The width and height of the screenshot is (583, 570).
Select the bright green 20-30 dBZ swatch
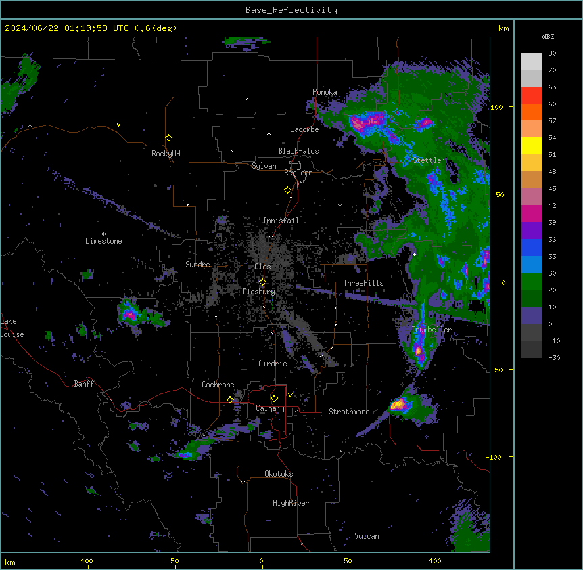tap(532, 282)
